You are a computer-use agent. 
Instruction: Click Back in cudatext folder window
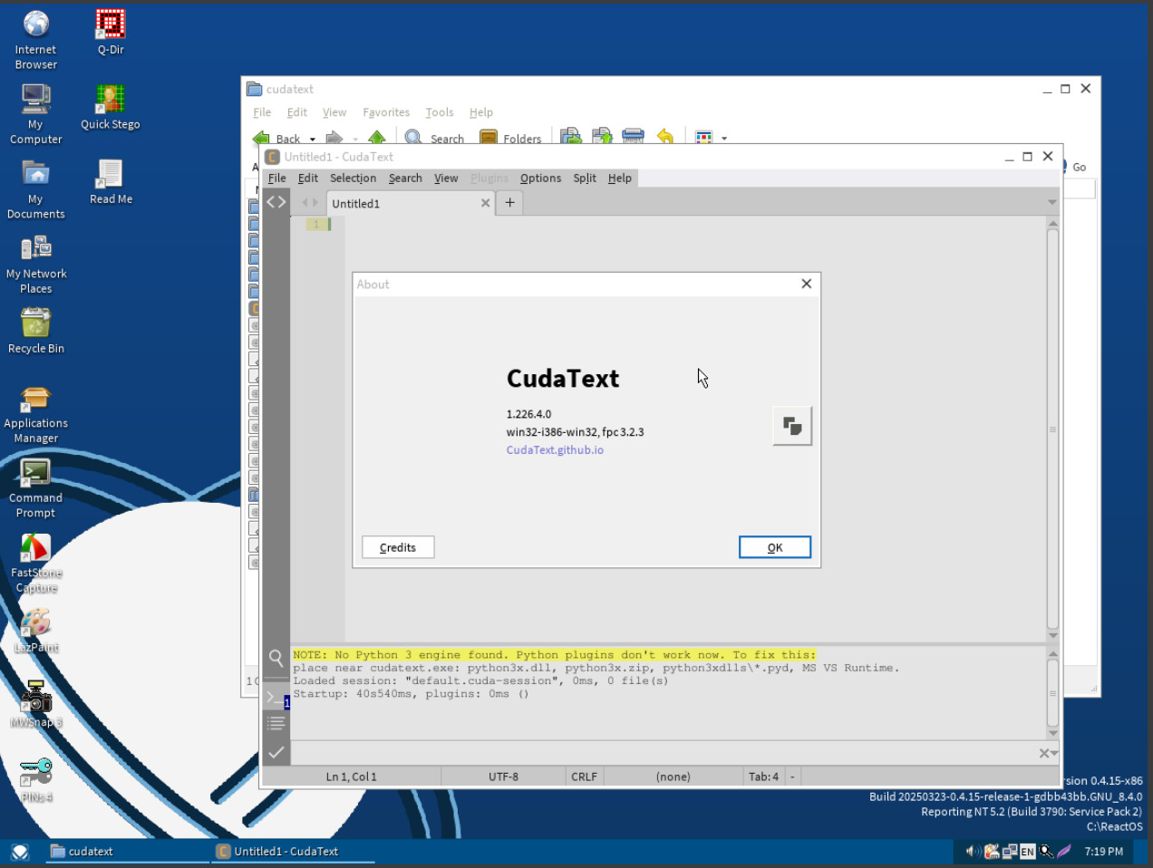pos(276,139)
